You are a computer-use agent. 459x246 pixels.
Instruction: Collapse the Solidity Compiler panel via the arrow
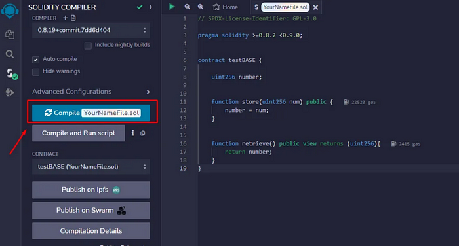pyautogui.click(x=151, y=7)
